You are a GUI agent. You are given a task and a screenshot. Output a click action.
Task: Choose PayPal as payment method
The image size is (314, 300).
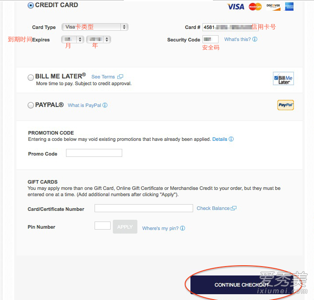point(31,105)
